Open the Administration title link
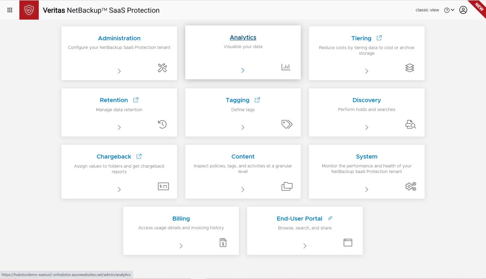Viewport: 486px width, 279px height. click(119, 38)
